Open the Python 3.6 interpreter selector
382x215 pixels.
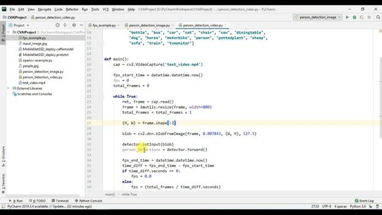[358, 207]
